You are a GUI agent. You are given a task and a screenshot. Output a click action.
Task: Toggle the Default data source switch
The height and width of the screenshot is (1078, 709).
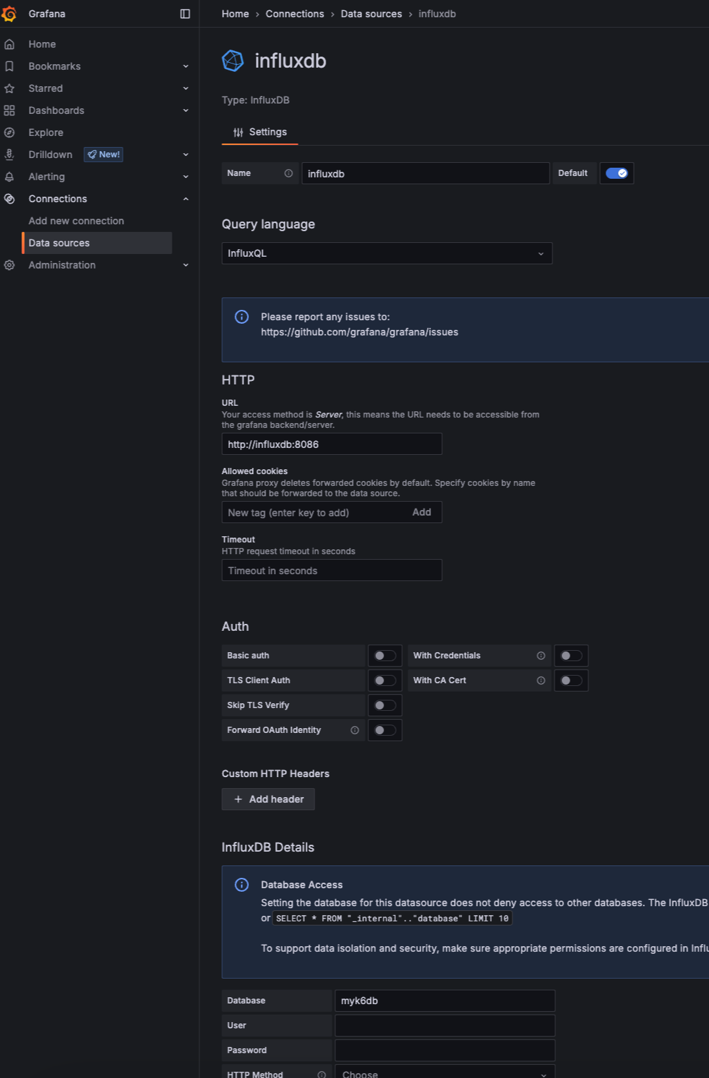pos(617,173)
